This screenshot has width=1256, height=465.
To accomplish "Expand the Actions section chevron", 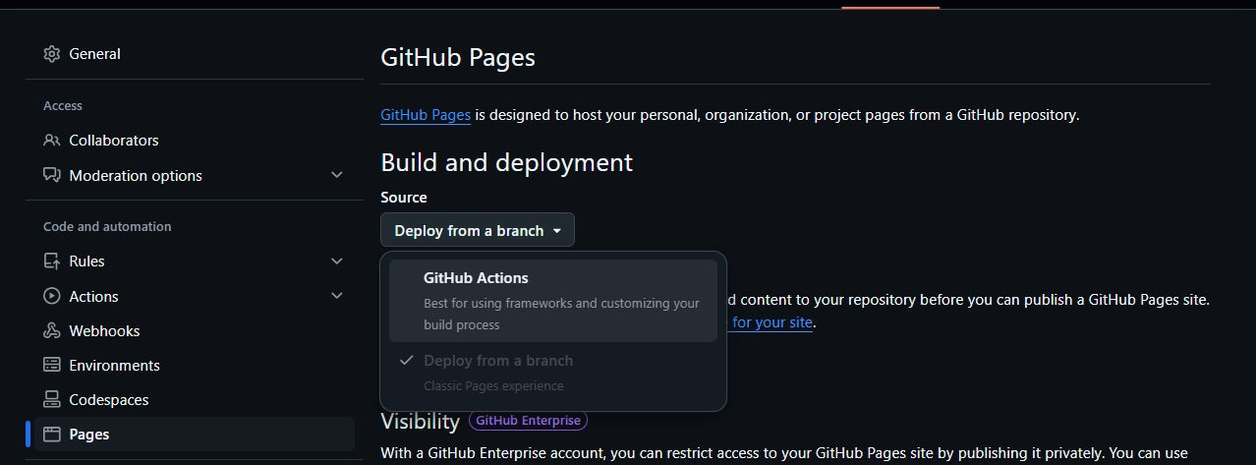I will pos(337,296).
